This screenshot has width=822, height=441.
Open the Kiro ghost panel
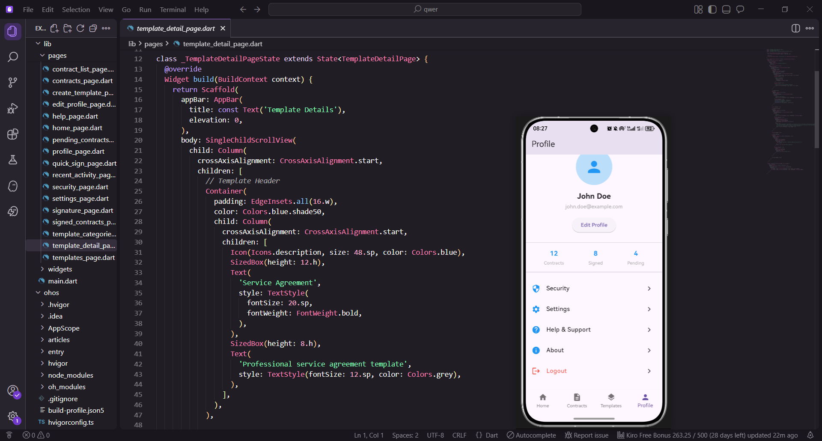click(x=13, y=186)
